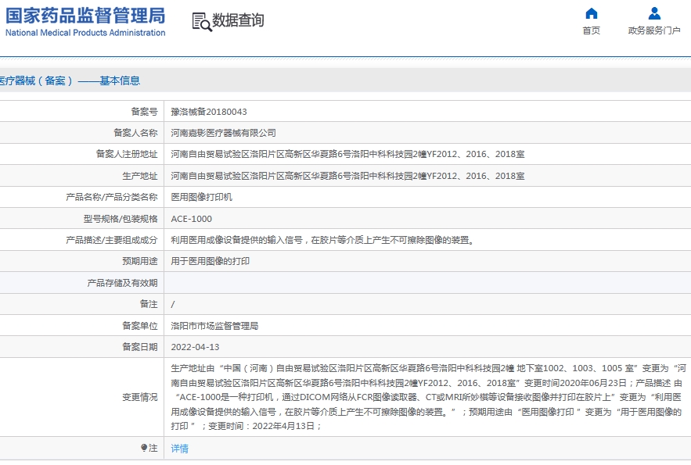
Task: Click the 首页 text link
Action: coord(591,30)
